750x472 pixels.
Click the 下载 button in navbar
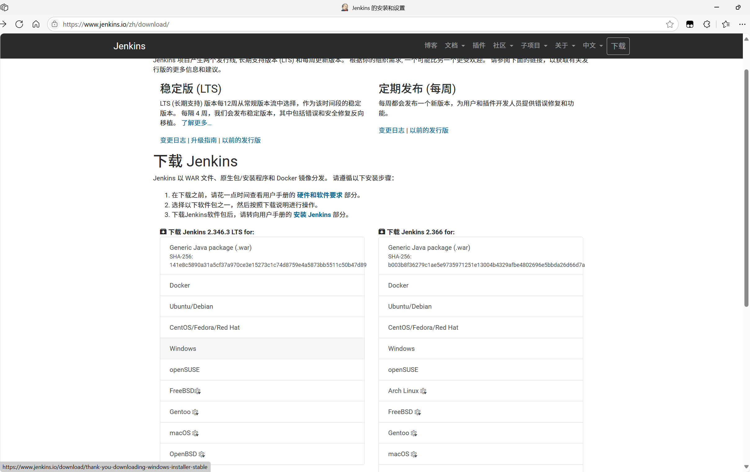[x=618, y=46]
